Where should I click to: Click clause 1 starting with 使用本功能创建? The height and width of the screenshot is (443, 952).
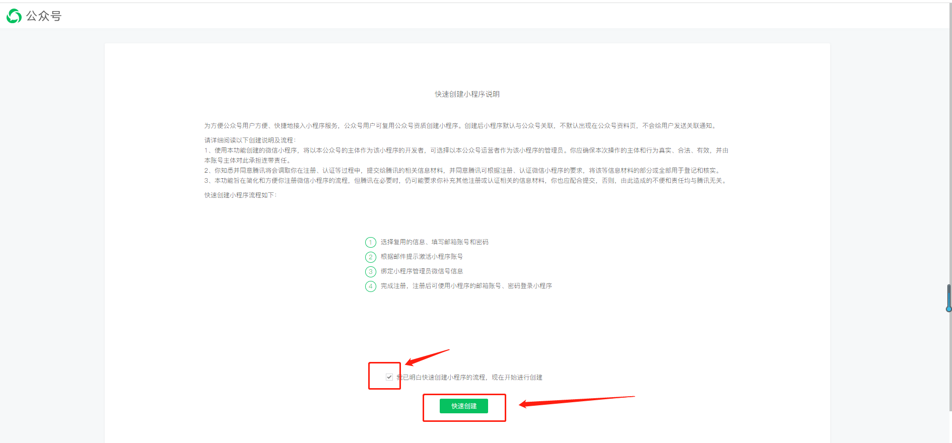point(466,151)
